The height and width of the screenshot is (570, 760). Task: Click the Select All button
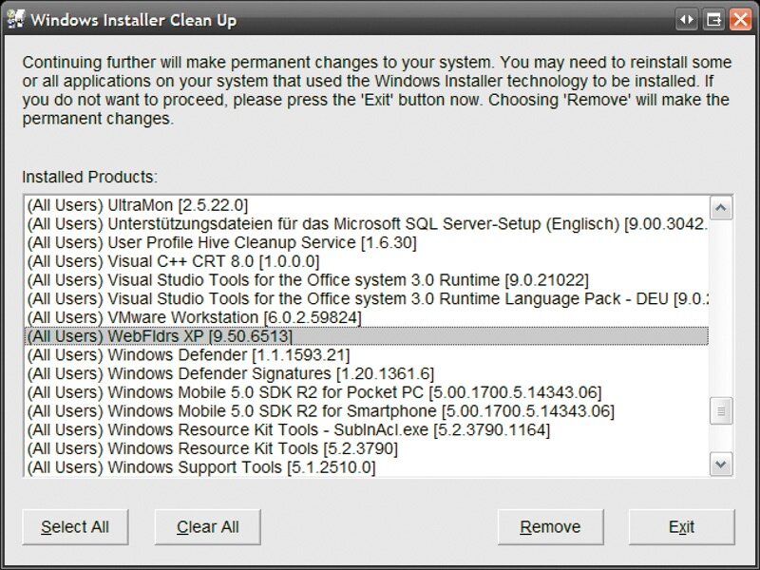tap(75, 527)
